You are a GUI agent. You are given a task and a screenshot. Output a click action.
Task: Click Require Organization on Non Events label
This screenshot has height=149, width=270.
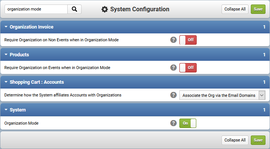coord(61,40)
